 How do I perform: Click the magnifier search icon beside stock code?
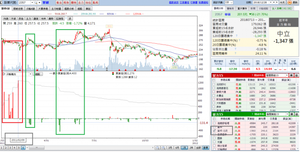coord(35,2)
